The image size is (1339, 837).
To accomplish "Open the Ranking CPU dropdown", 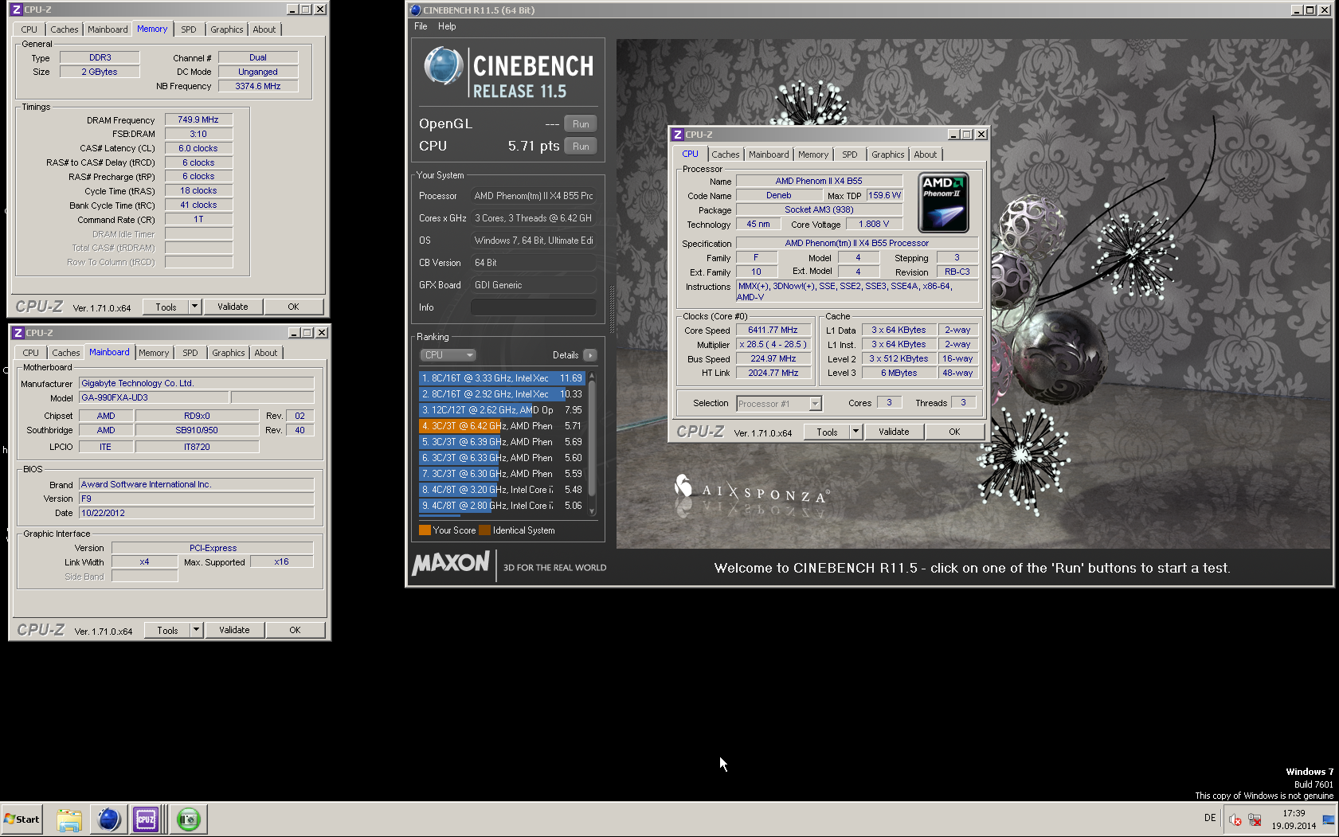I will pos(448,355).
